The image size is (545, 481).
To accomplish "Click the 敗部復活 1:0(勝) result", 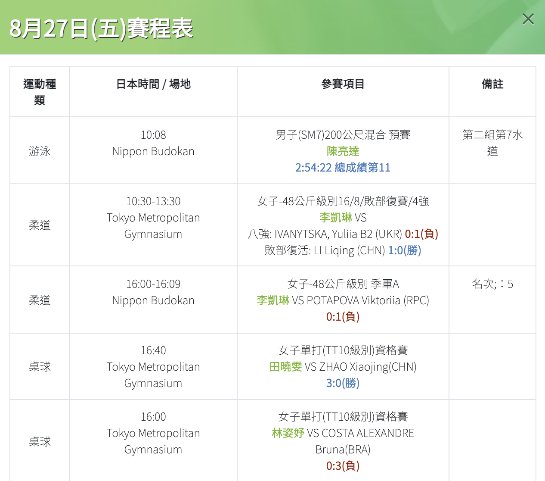I will [405, 250].
